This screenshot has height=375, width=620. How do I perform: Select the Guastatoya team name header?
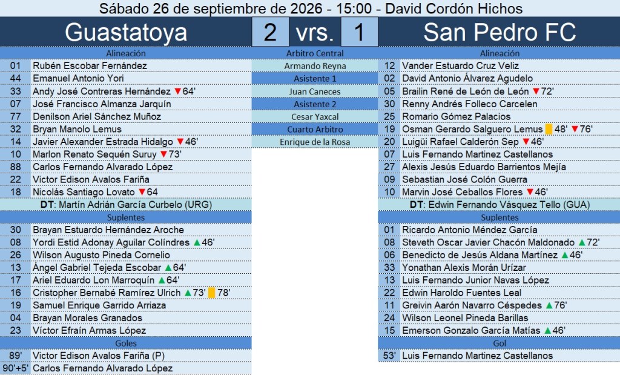126,32
